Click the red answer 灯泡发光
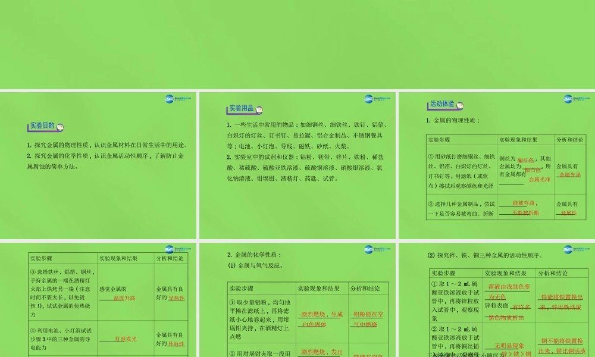This screenshot has height=357, width=595. coord(126,339)
